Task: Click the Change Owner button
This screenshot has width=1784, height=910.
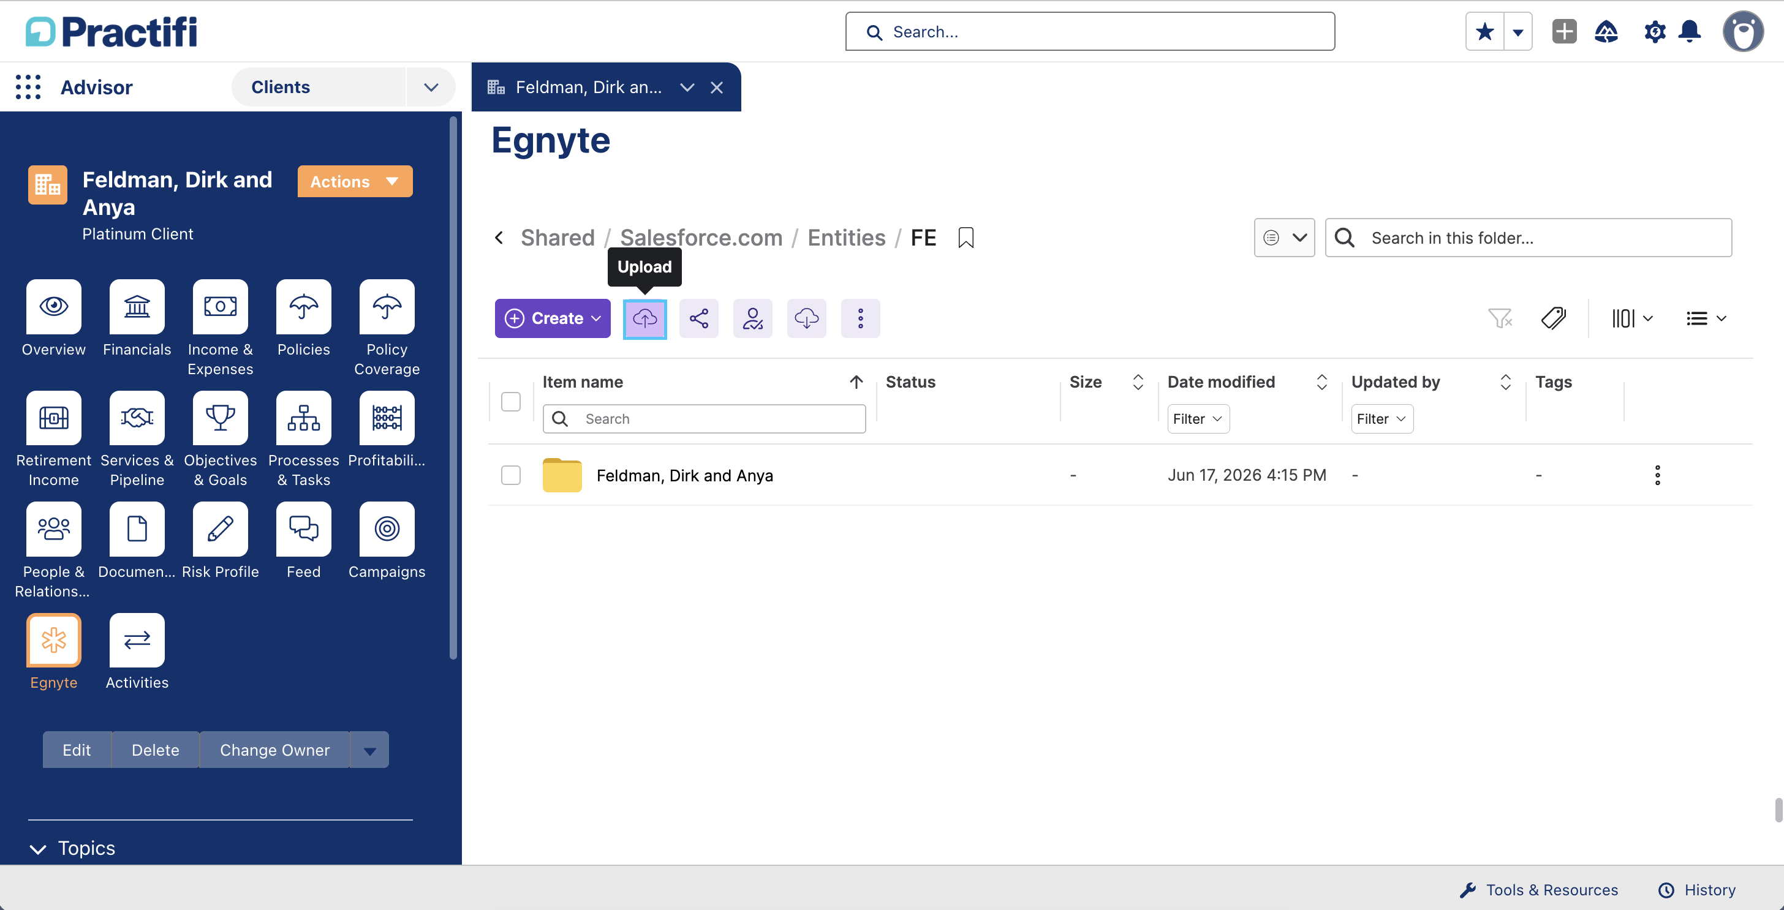Action: (274, 750)
